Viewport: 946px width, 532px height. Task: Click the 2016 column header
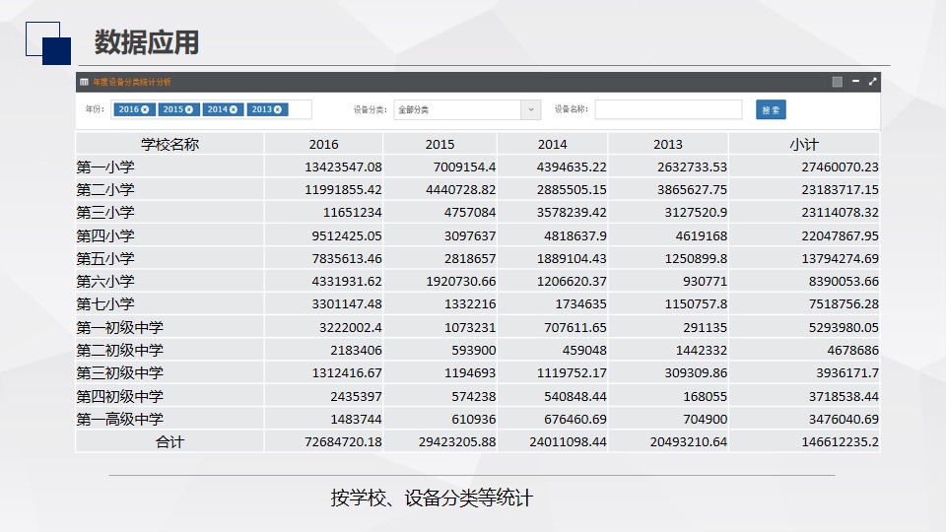(x=323, y=144)
